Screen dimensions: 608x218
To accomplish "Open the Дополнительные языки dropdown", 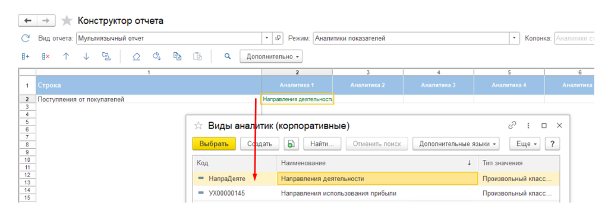I will pos(456,144).
